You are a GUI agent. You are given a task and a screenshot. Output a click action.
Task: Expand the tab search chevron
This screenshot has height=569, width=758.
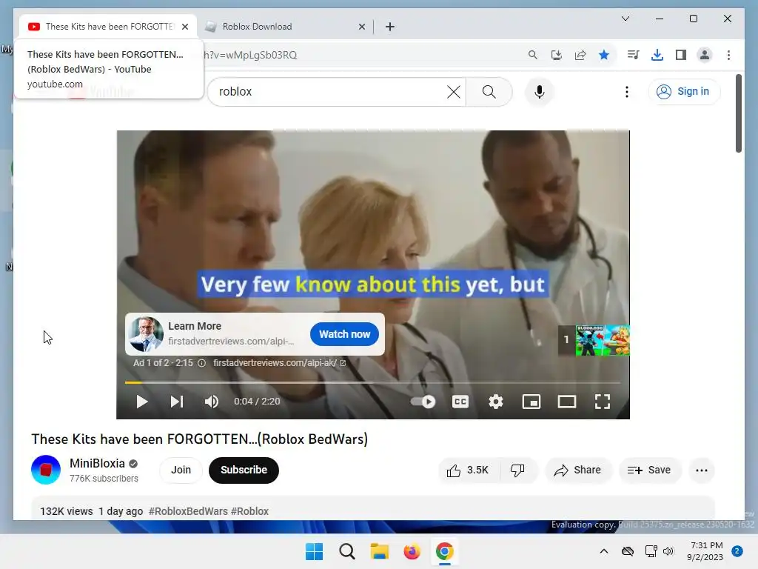pyautogui.click(x=625, y=19)
